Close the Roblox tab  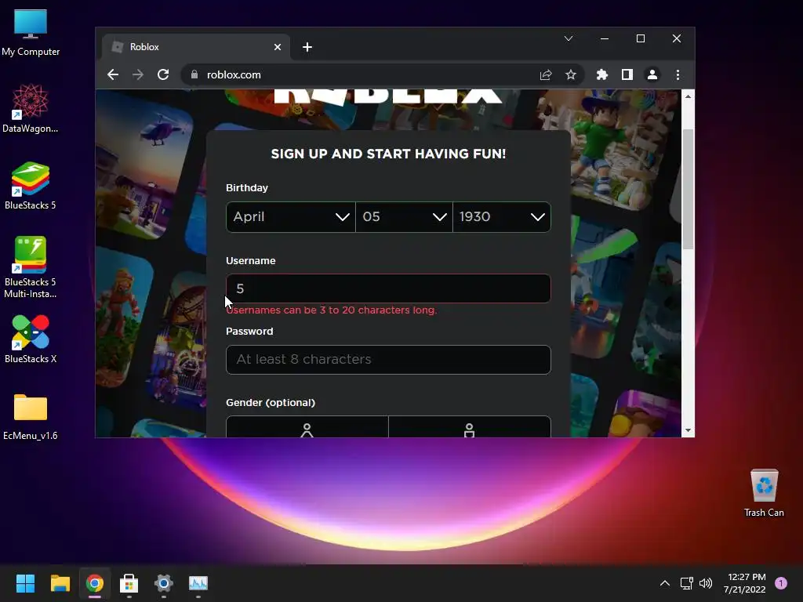(x=278, y=47)
